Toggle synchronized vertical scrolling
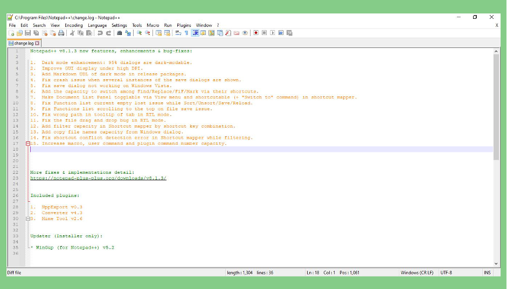Screen dimensions: 507x289 click(159, 33)
